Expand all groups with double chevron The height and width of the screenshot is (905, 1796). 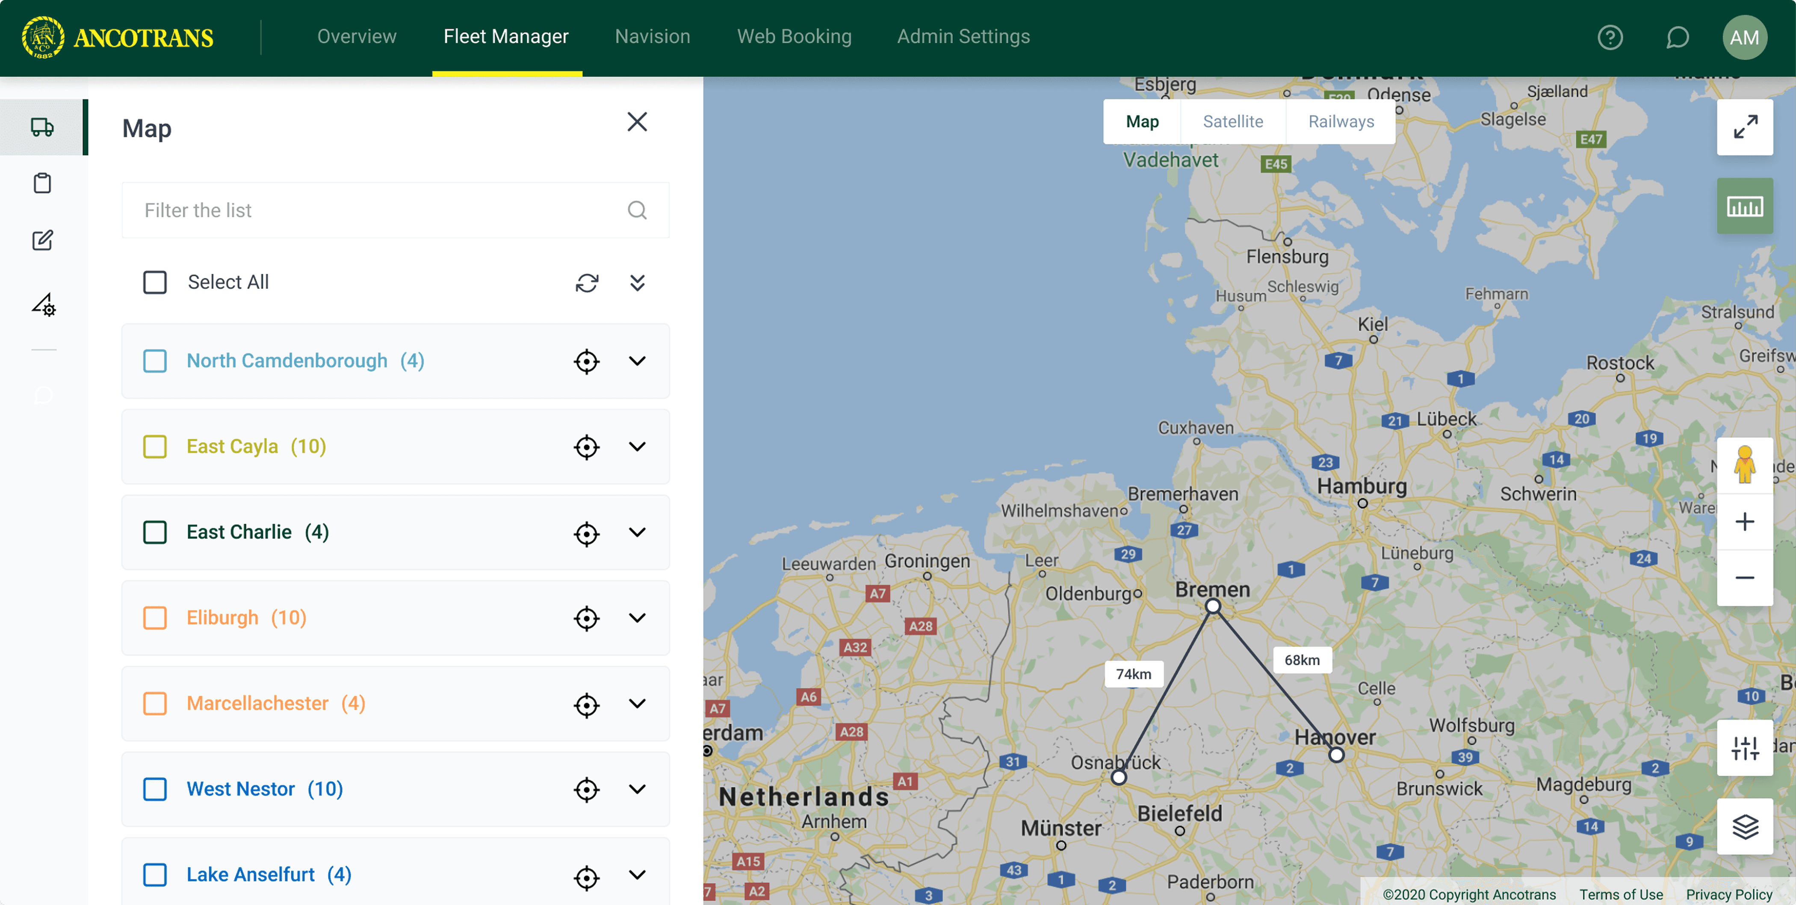[x=637, y=282]
